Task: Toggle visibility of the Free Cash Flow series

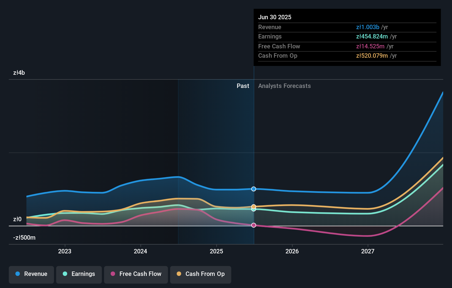Action: pyautogui.click(x=136, y=274)
